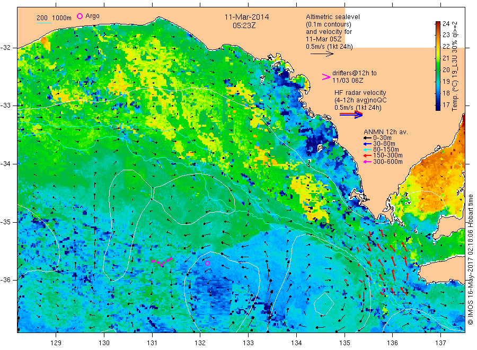
Task: Click the blue 30-80m legend arrow
Action: (367, 144)
